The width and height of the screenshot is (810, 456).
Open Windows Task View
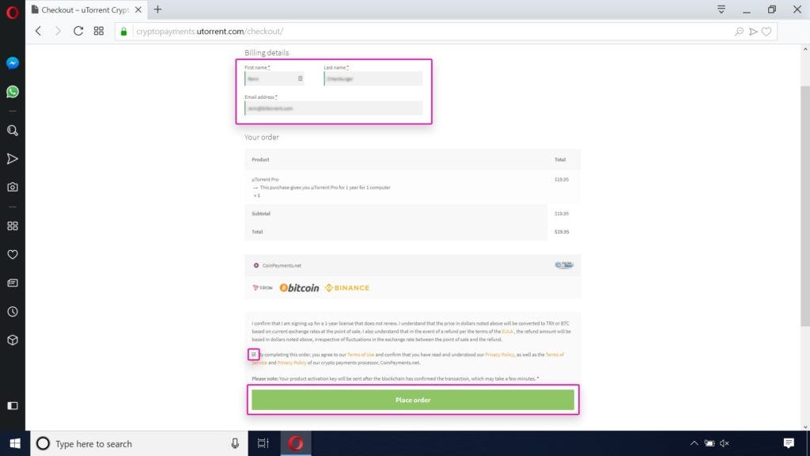pyautogui.click(x=263, y=443)
